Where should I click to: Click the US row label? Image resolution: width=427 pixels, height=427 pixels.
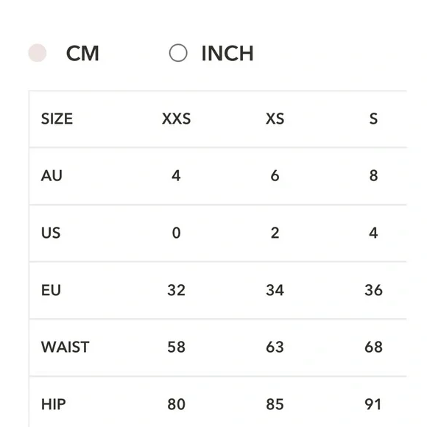tap(51, 233)
